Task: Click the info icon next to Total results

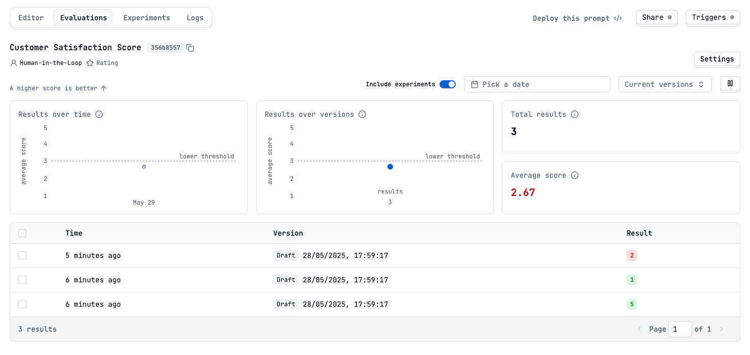Action: coord(575,114)
